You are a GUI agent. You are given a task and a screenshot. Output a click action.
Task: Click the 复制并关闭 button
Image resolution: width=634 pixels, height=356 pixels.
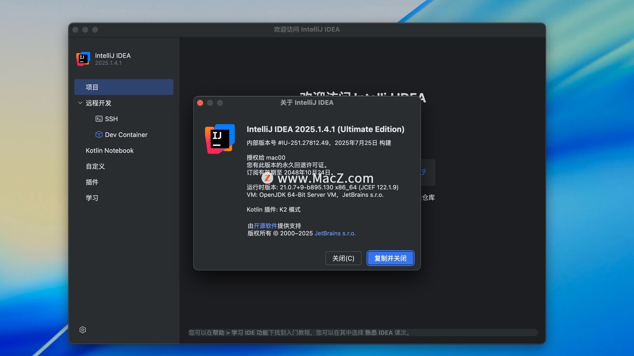[390, 258]
